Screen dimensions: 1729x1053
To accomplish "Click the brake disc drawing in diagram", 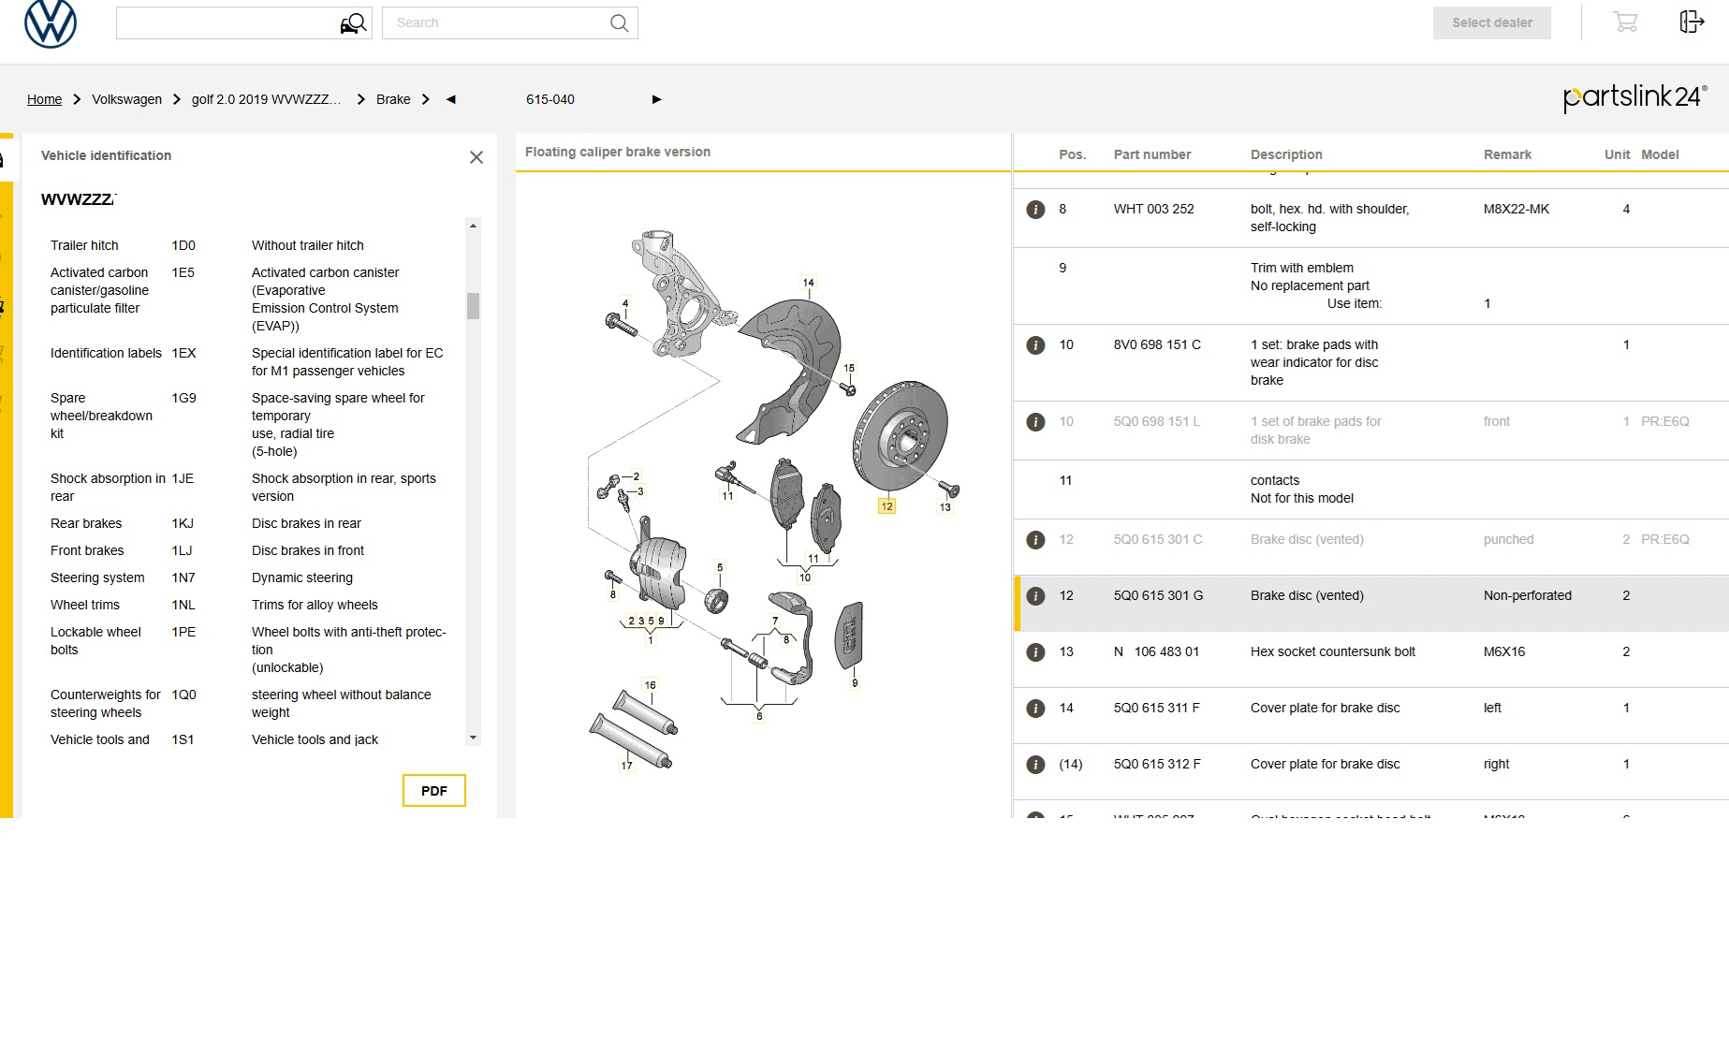I will click(900, 435).
